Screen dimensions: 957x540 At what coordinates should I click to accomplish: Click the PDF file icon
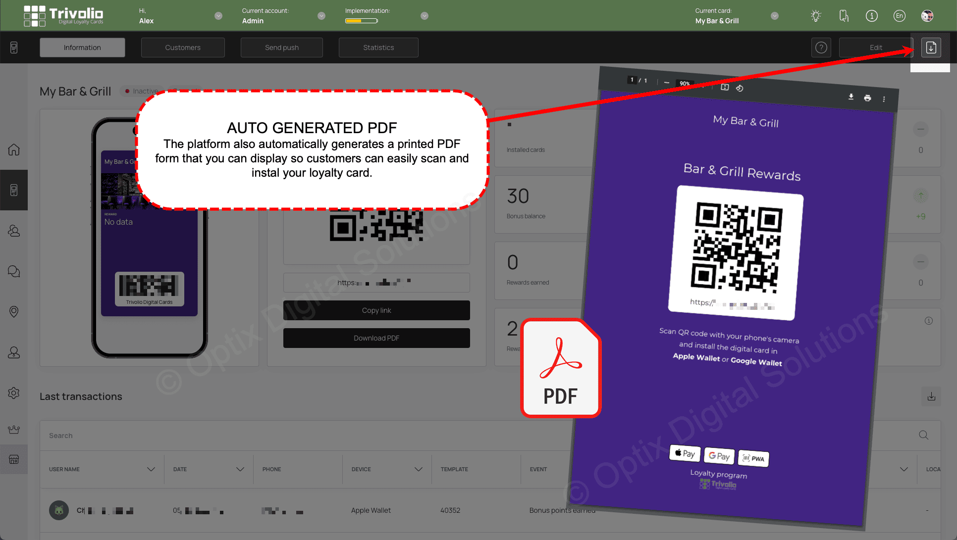click(561, 368)
